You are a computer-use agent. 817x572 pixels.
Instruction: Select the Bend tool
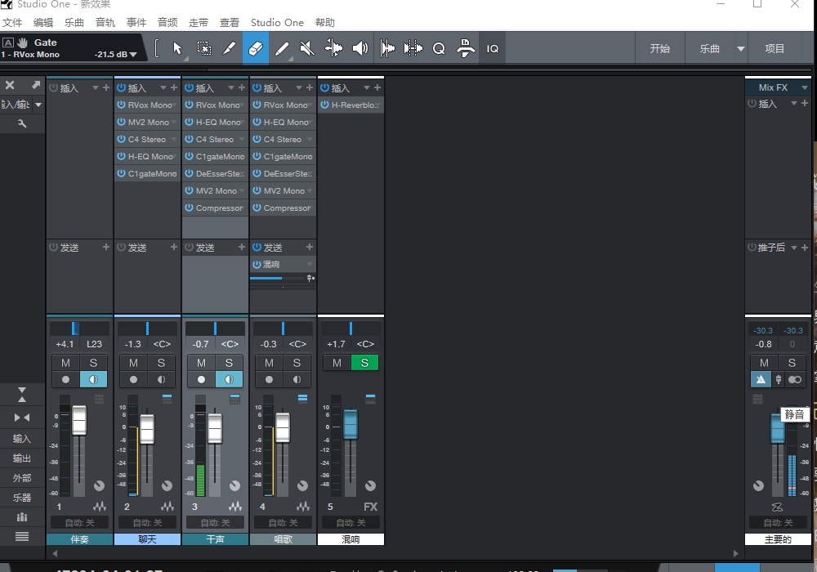(x=333, y=48)
